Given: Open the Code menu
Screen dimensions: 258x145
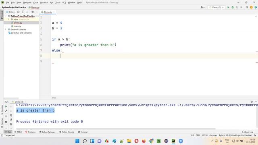Looking at the screenshot, I should [x=36, y=2].
